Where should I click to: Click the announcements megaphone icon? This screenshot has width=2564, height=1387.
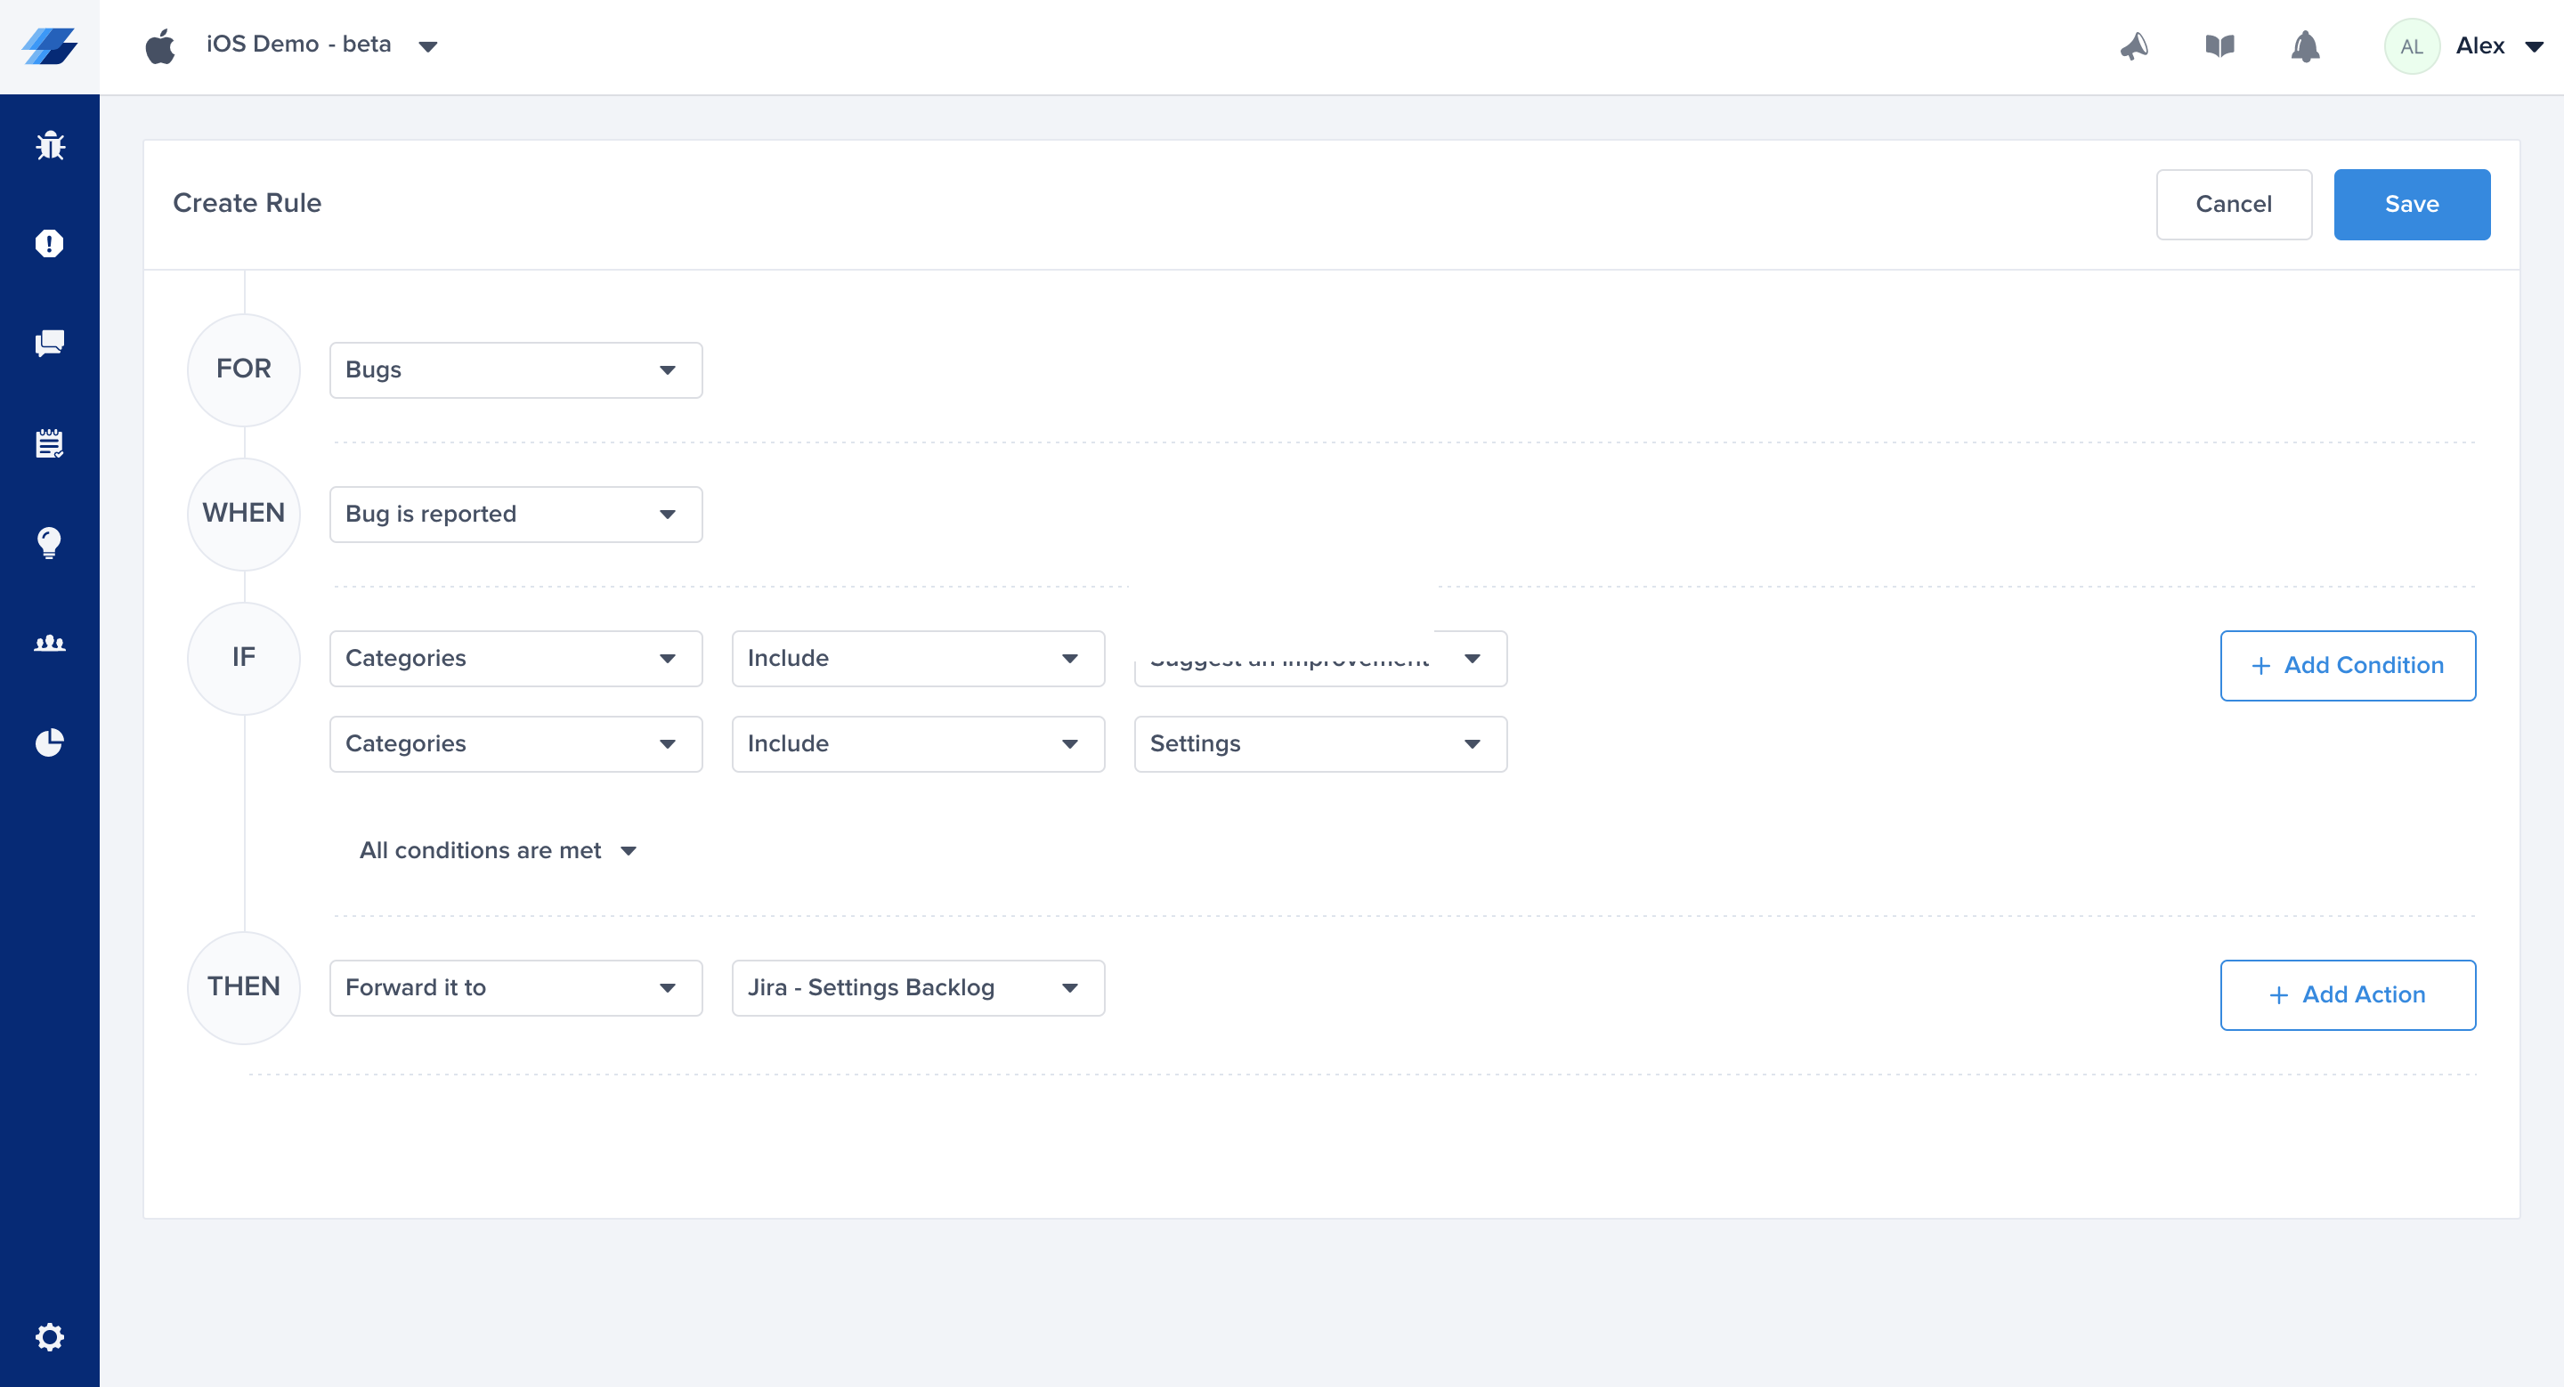coord(2134,45)
